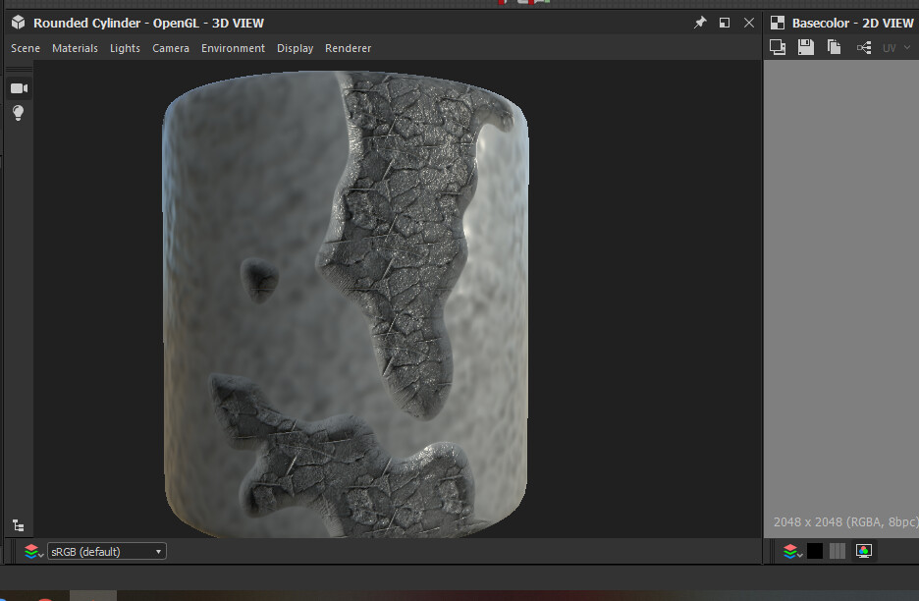The width and height of the screenshot is (919, 601).
Task: Open the Scene menu in 3D view
Action: [26, 48]
